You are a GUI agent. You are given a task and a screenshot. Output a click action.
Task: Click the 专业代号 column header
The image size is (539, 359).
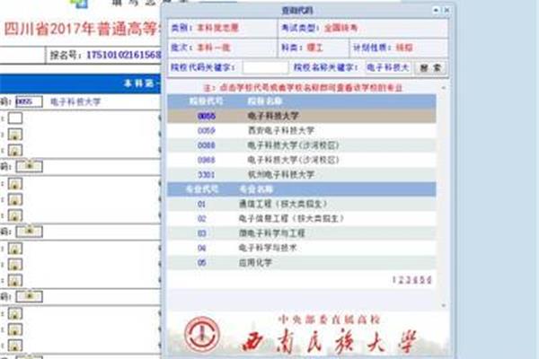click(202, 189)
